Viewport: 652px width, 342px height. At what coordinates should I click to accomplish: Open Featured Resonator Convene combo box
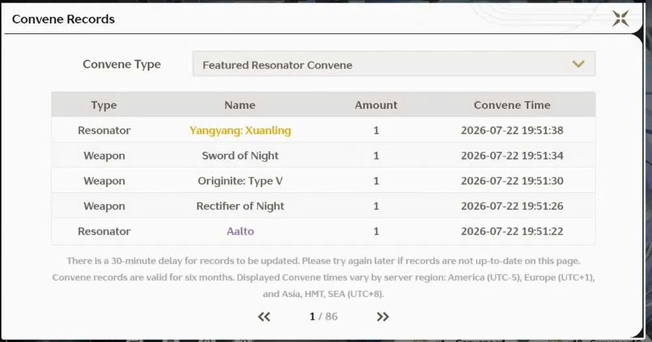coord(394,64)
